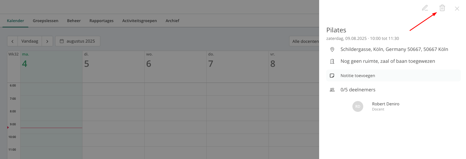This screenshot has height=159, width=466.
Task: Click the participants group icon
Action: 332,90
